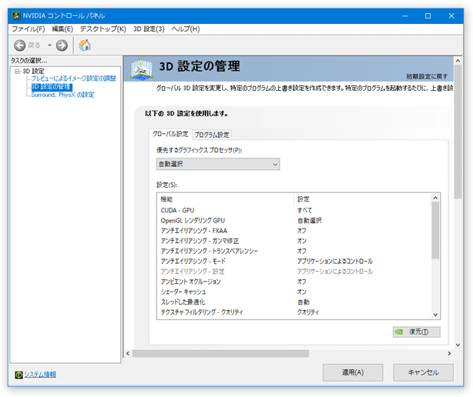Select 3D 設定の管理 tree item
The width and height of the screenshot is (473, 397).
[52, 87]
